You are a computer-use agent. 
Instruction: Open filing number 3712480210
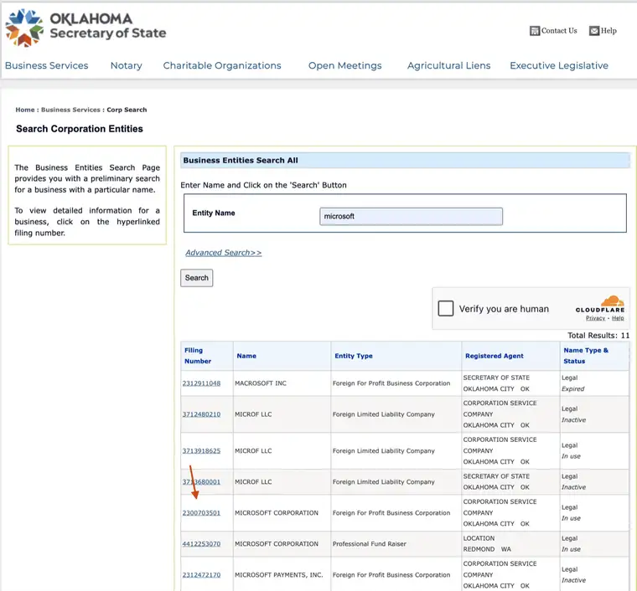click(x=201, y=414)
